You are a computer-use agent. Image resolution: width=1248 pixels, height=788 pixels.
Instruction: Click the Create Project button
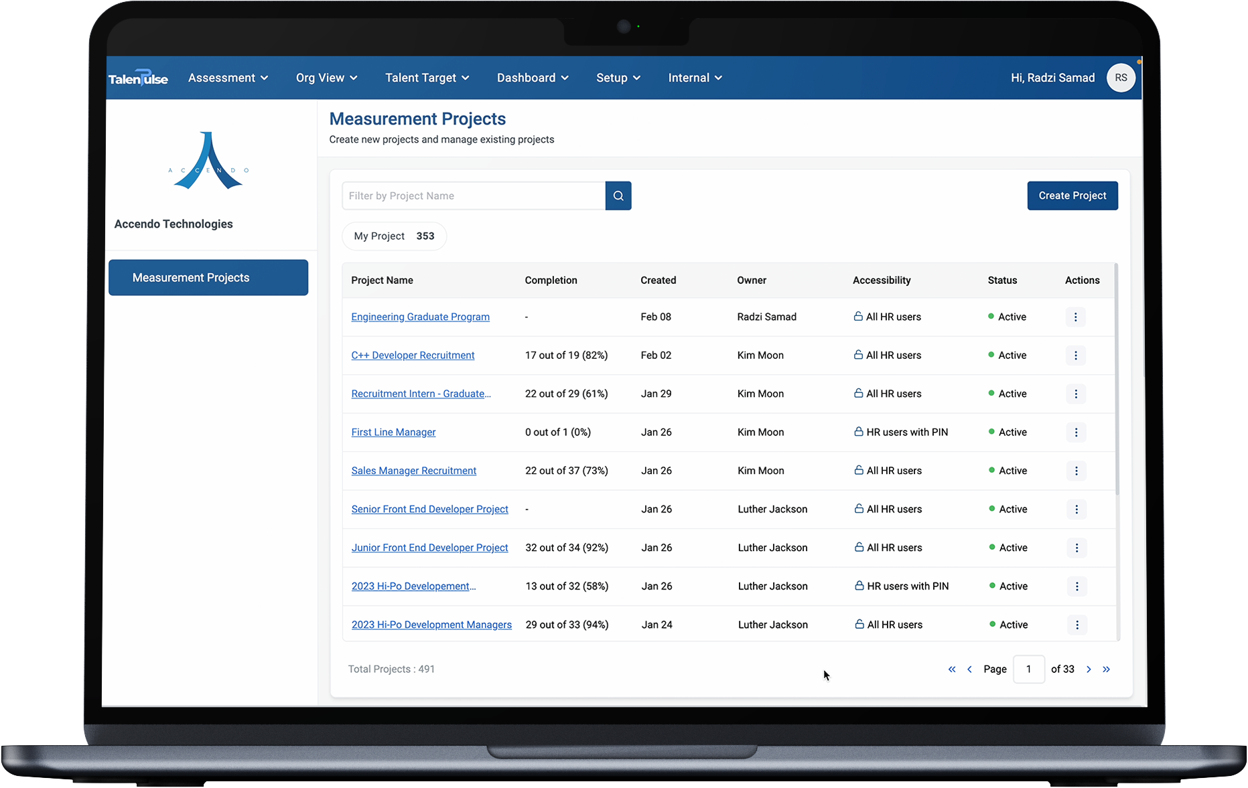pos(1072,195)
